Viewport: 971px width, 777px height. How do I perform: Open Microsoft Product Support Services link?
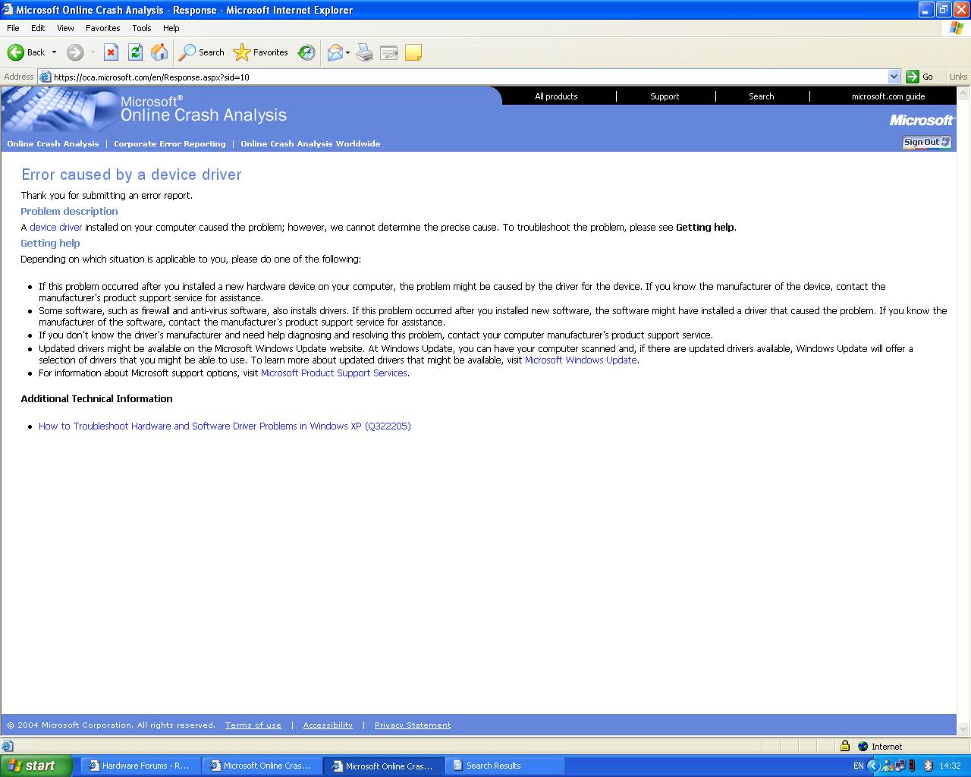pyautogui.click(x=334, y=373)
